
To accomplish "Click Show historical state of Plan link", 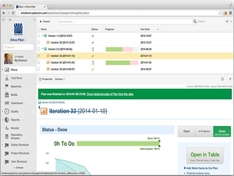I will pos(110,94).
